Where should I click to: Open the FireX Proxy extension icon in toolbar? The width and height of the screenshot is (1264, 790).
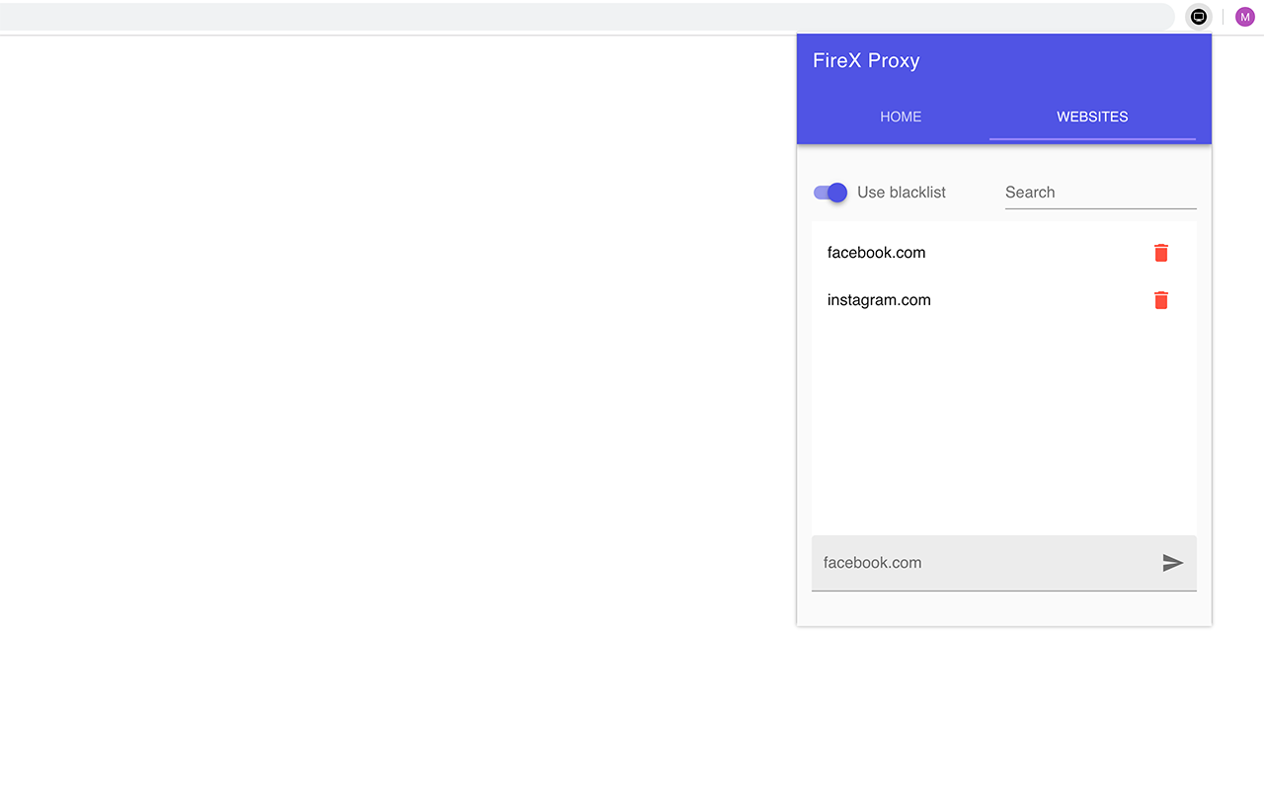point(1199,17)
